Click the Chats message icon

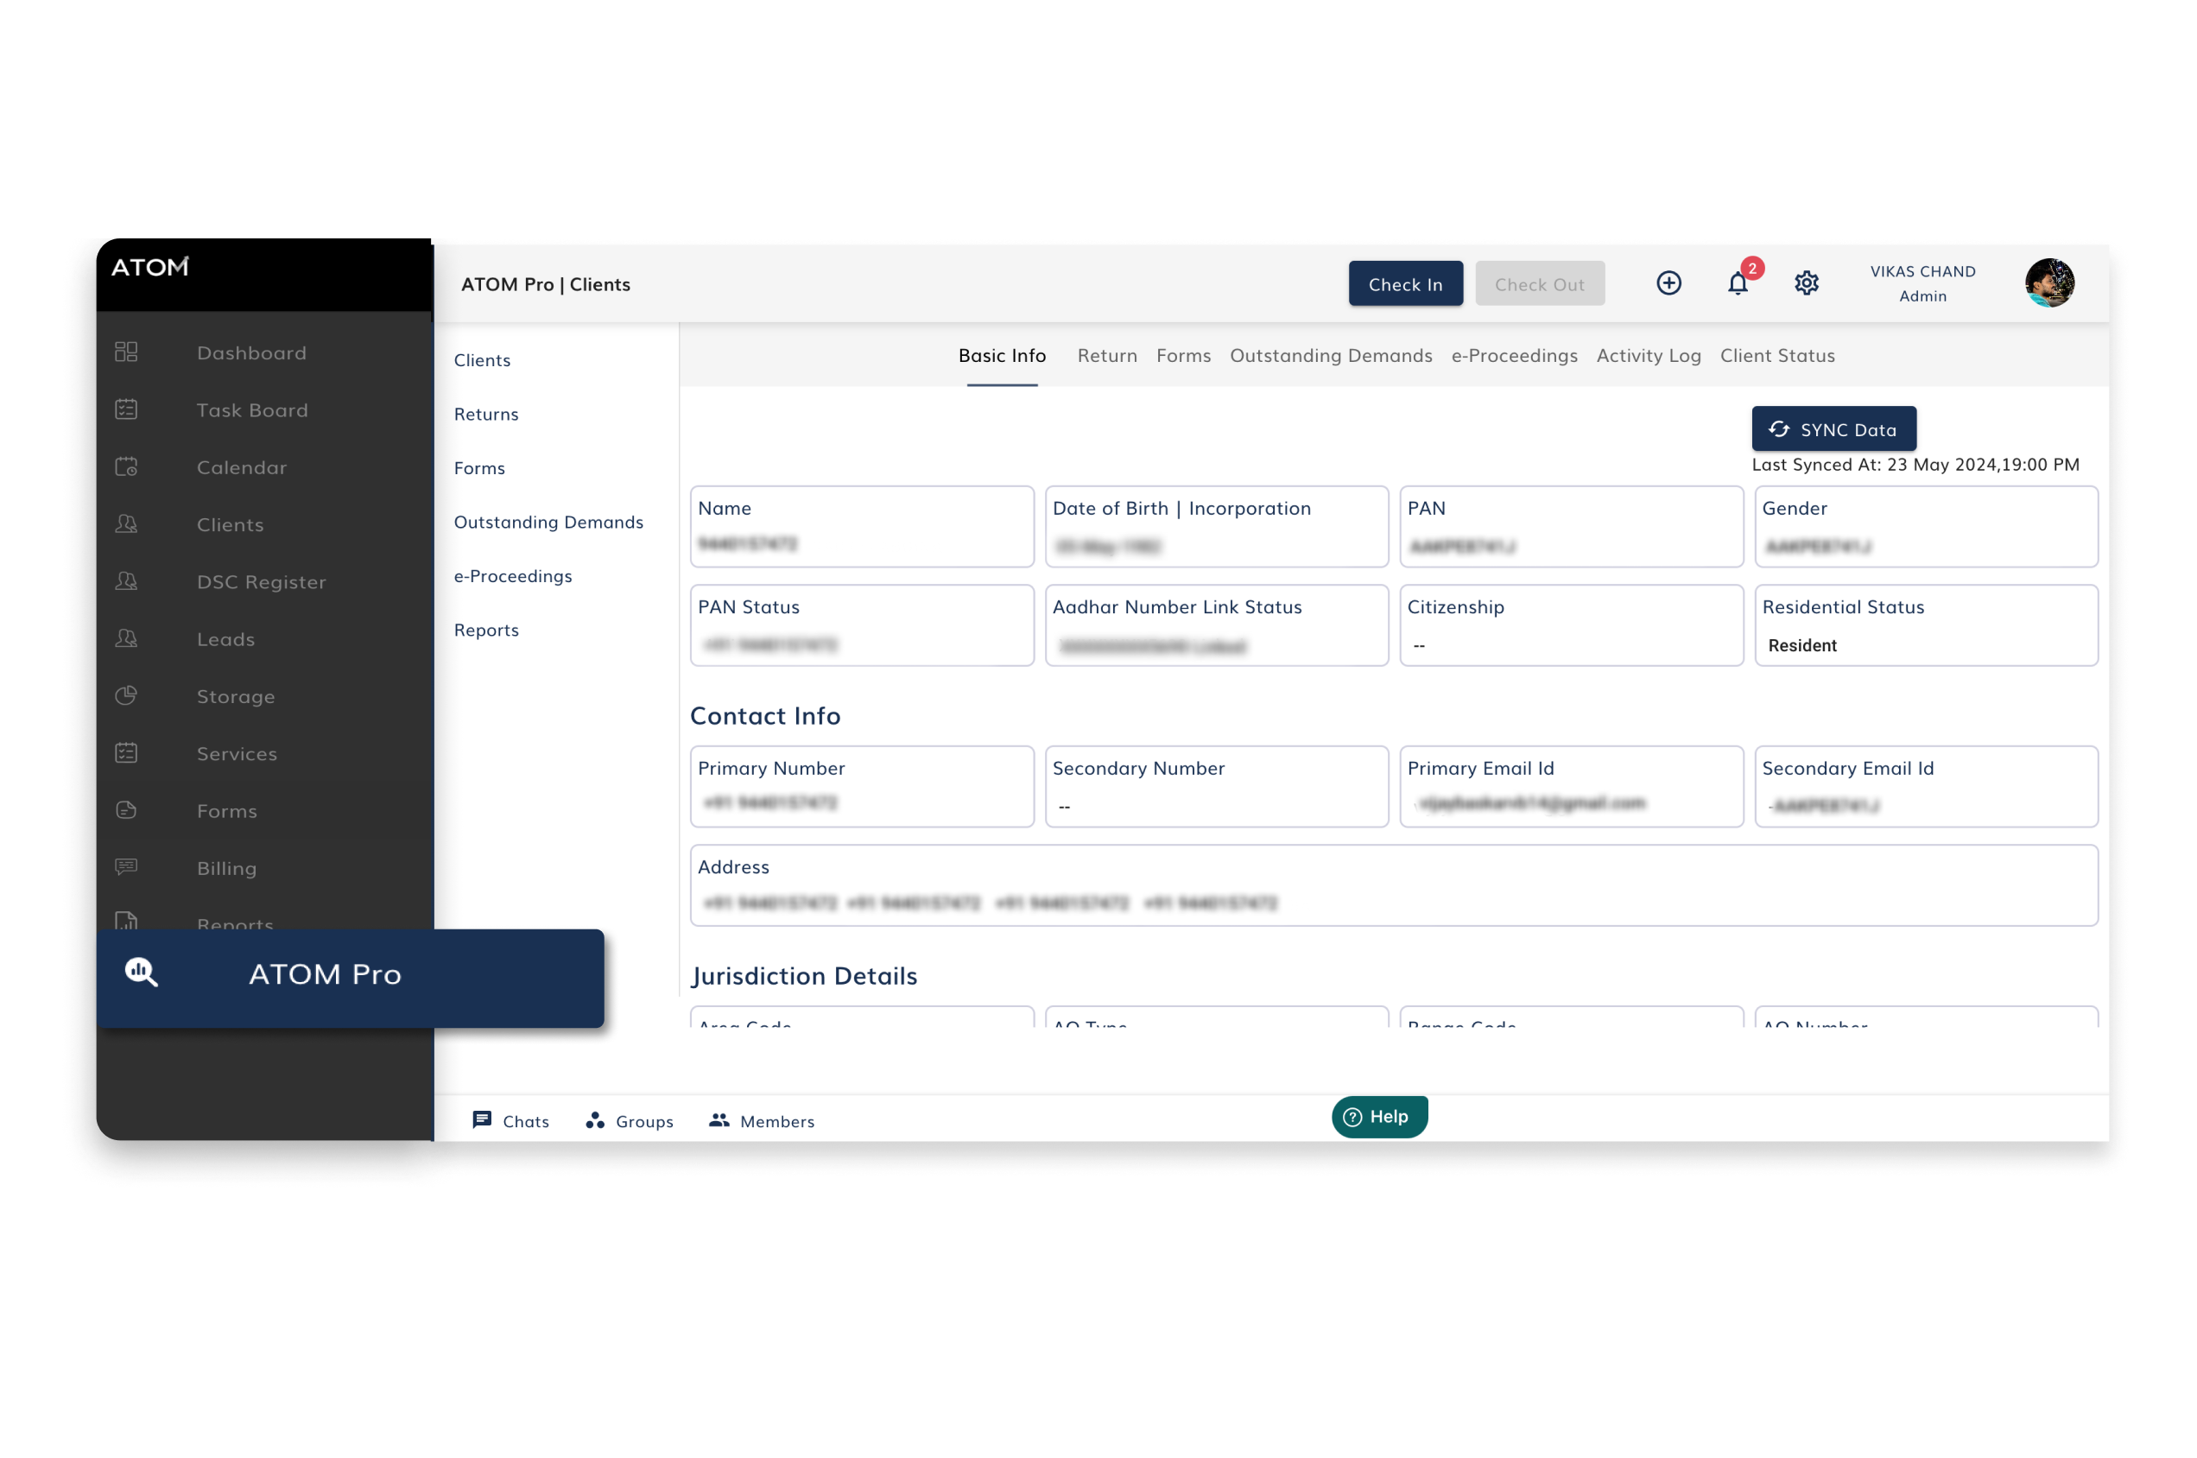(482, 1120)
